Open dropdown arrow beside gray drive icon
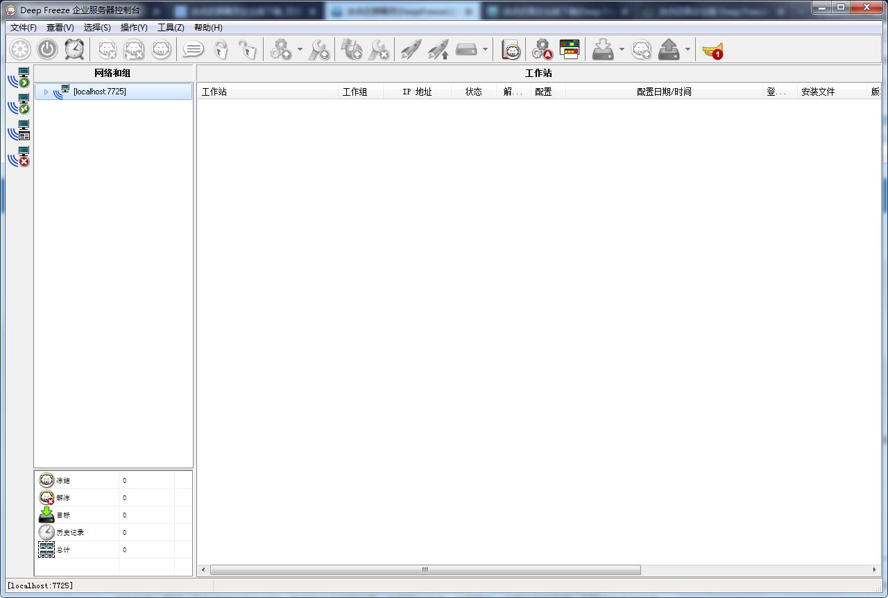The width and height of the screenshot is (888, 598). pos(485,49)
